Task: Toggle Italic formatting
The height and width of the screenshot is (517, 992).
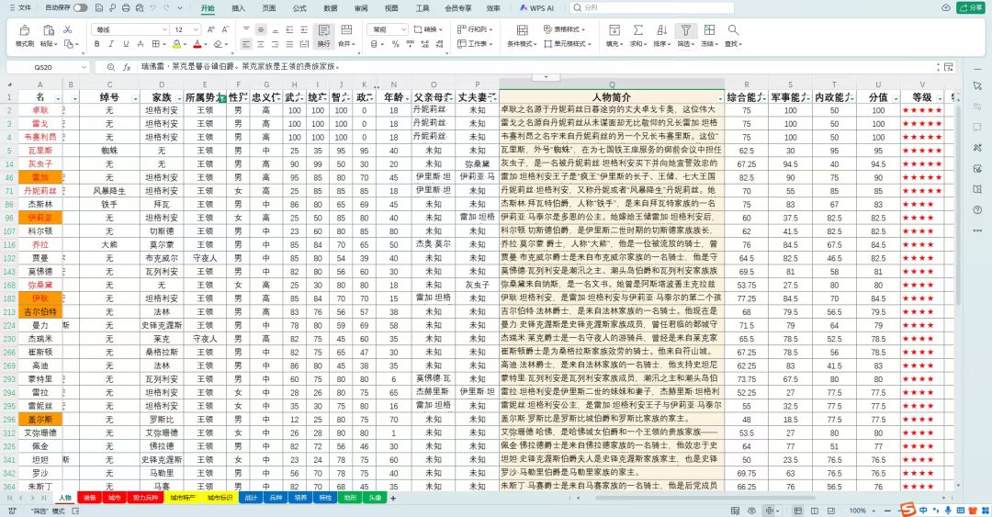Action: tap(111, 44)
